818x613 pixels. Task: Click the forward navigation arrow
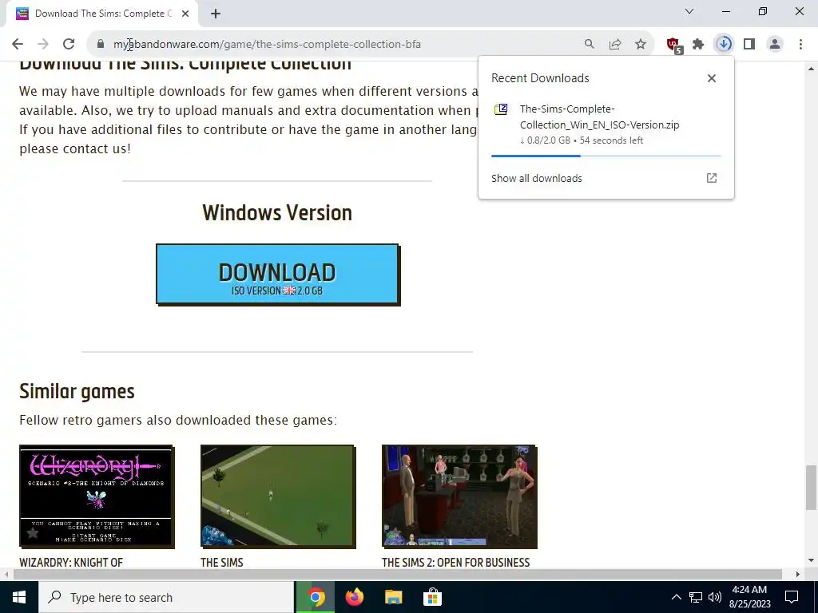(x=43, y=45)
